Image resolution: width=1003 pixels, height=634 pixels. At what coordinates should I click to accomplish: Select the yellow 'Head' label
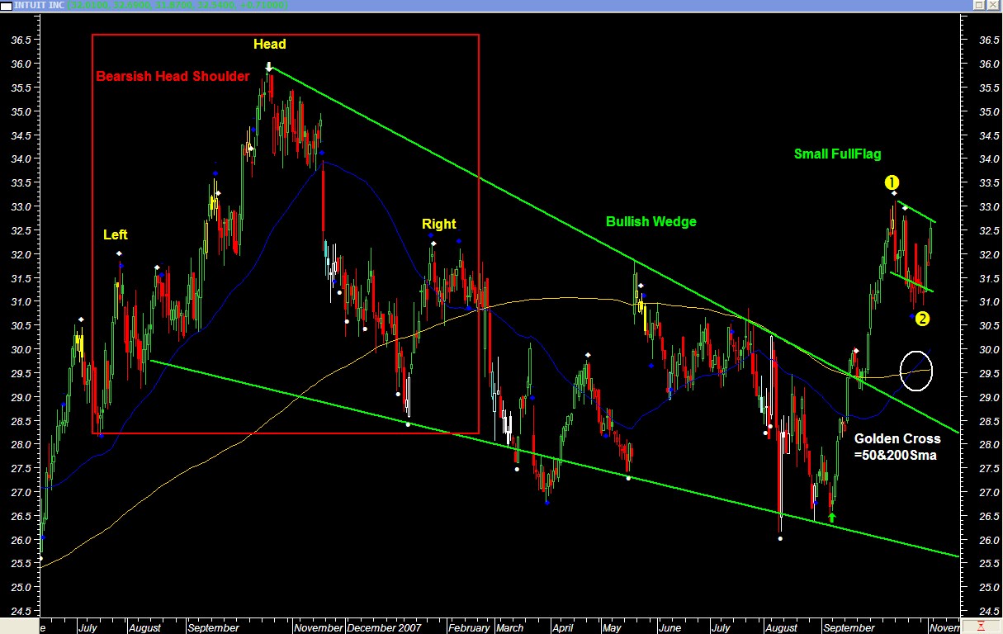pyautogui.click(x=270, y=44)
